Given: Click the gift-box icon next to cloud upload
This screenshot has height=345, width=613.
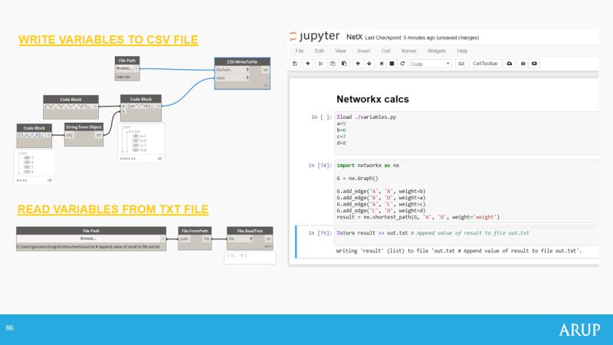Looking at the screenshot, I should [523, 64].
